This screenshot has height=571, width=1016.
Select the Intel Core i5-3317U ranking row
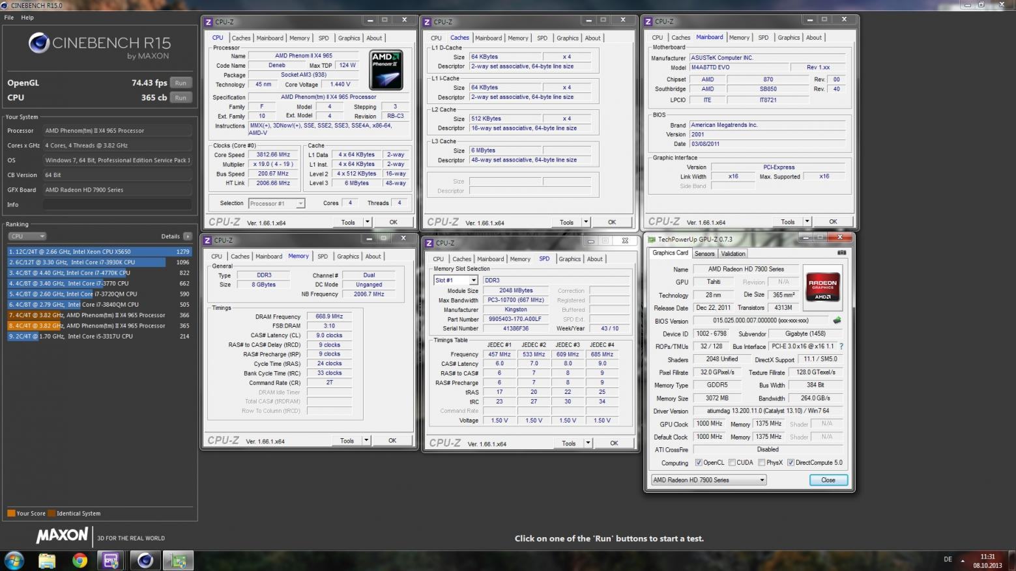[99, 337]
